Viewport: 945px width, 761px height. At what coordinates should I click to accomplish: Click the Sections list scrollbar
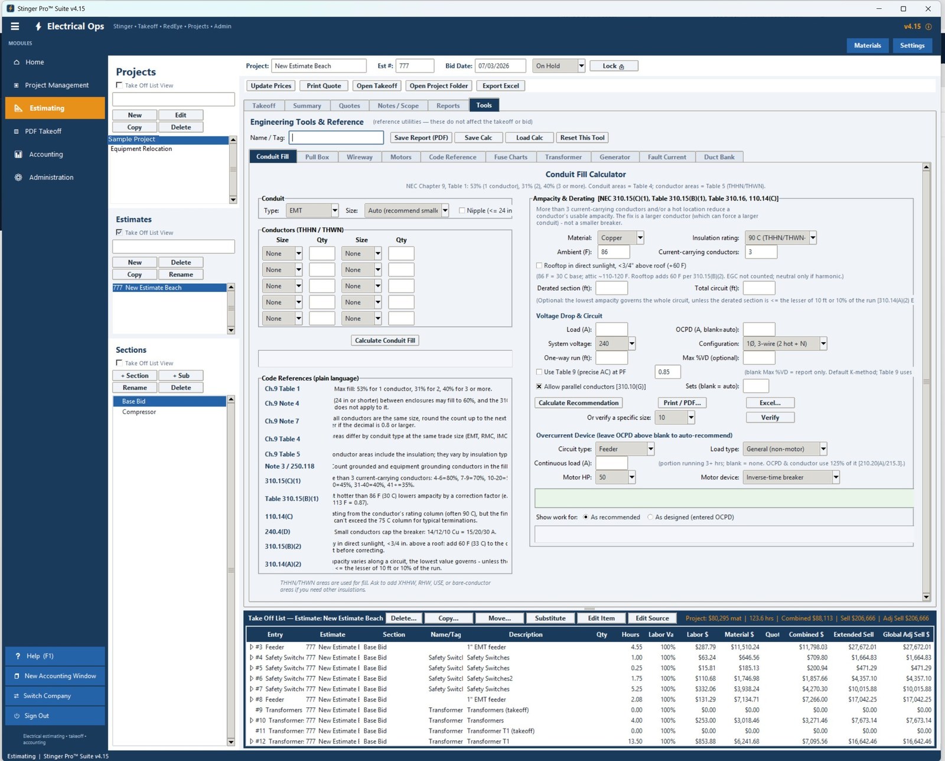pyautogui.click(x=231, y=570)
